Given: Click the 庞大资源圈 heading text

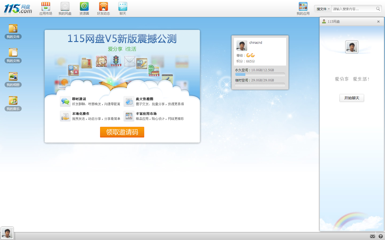Looking at the screenshot, I should [x=144, y=99].
